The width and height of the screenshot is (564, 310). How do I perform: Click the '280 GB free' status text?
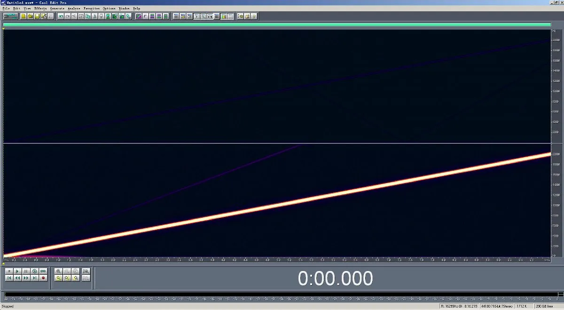click(544, 306)
